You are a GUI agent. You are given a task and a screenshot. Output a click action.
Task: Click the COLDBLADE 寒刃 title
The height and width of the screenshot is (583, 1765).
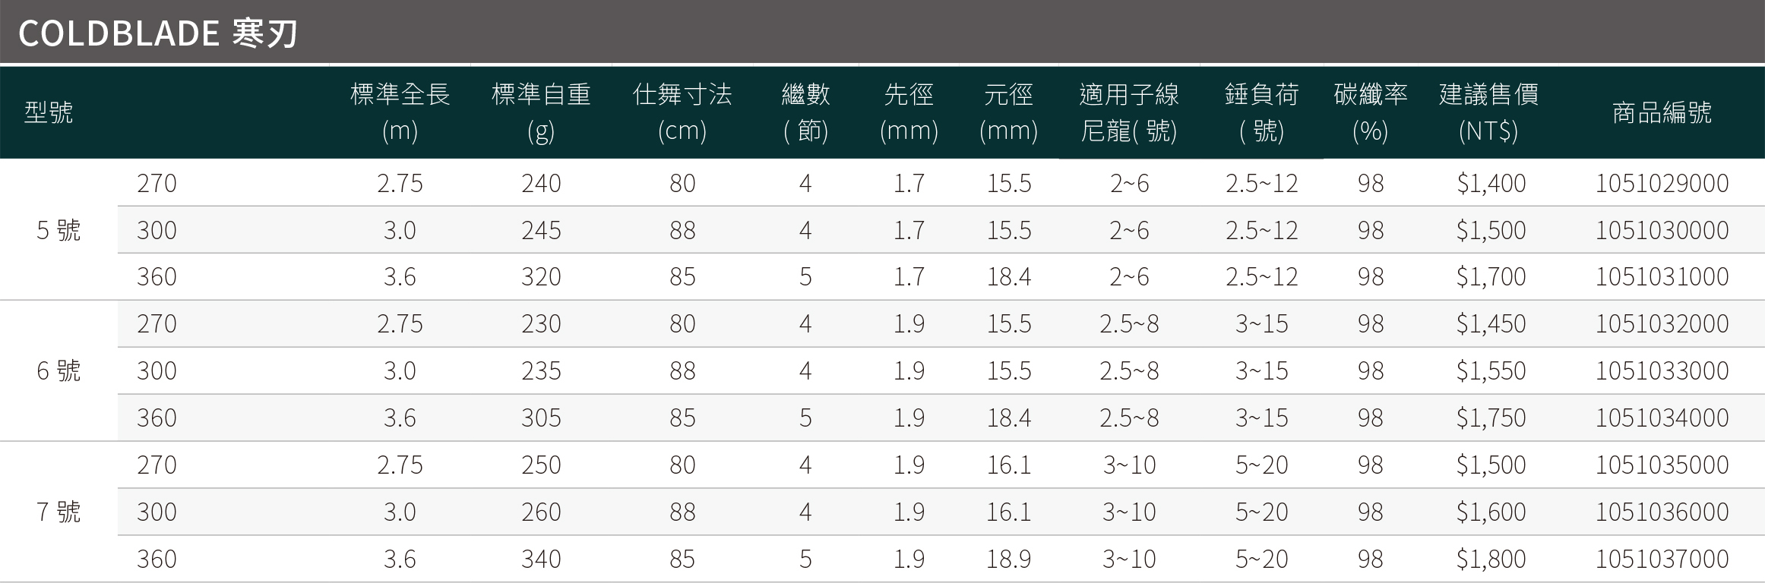tap(158, 33)
